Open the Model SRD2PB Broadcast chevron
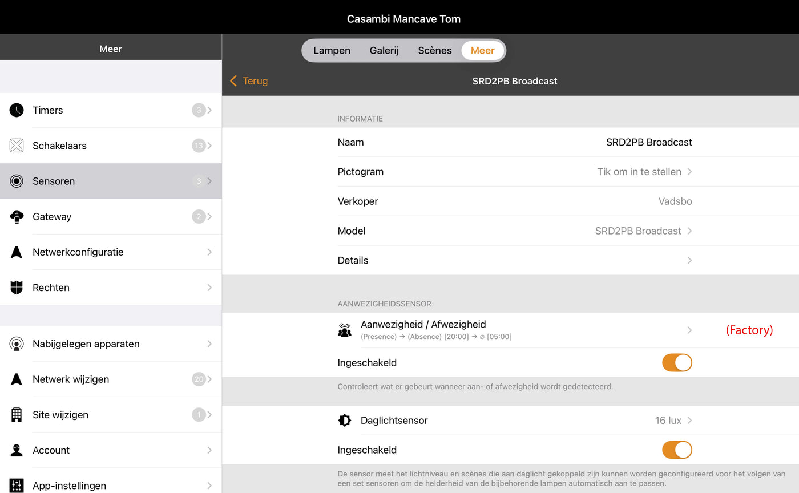 coord(689,231)
